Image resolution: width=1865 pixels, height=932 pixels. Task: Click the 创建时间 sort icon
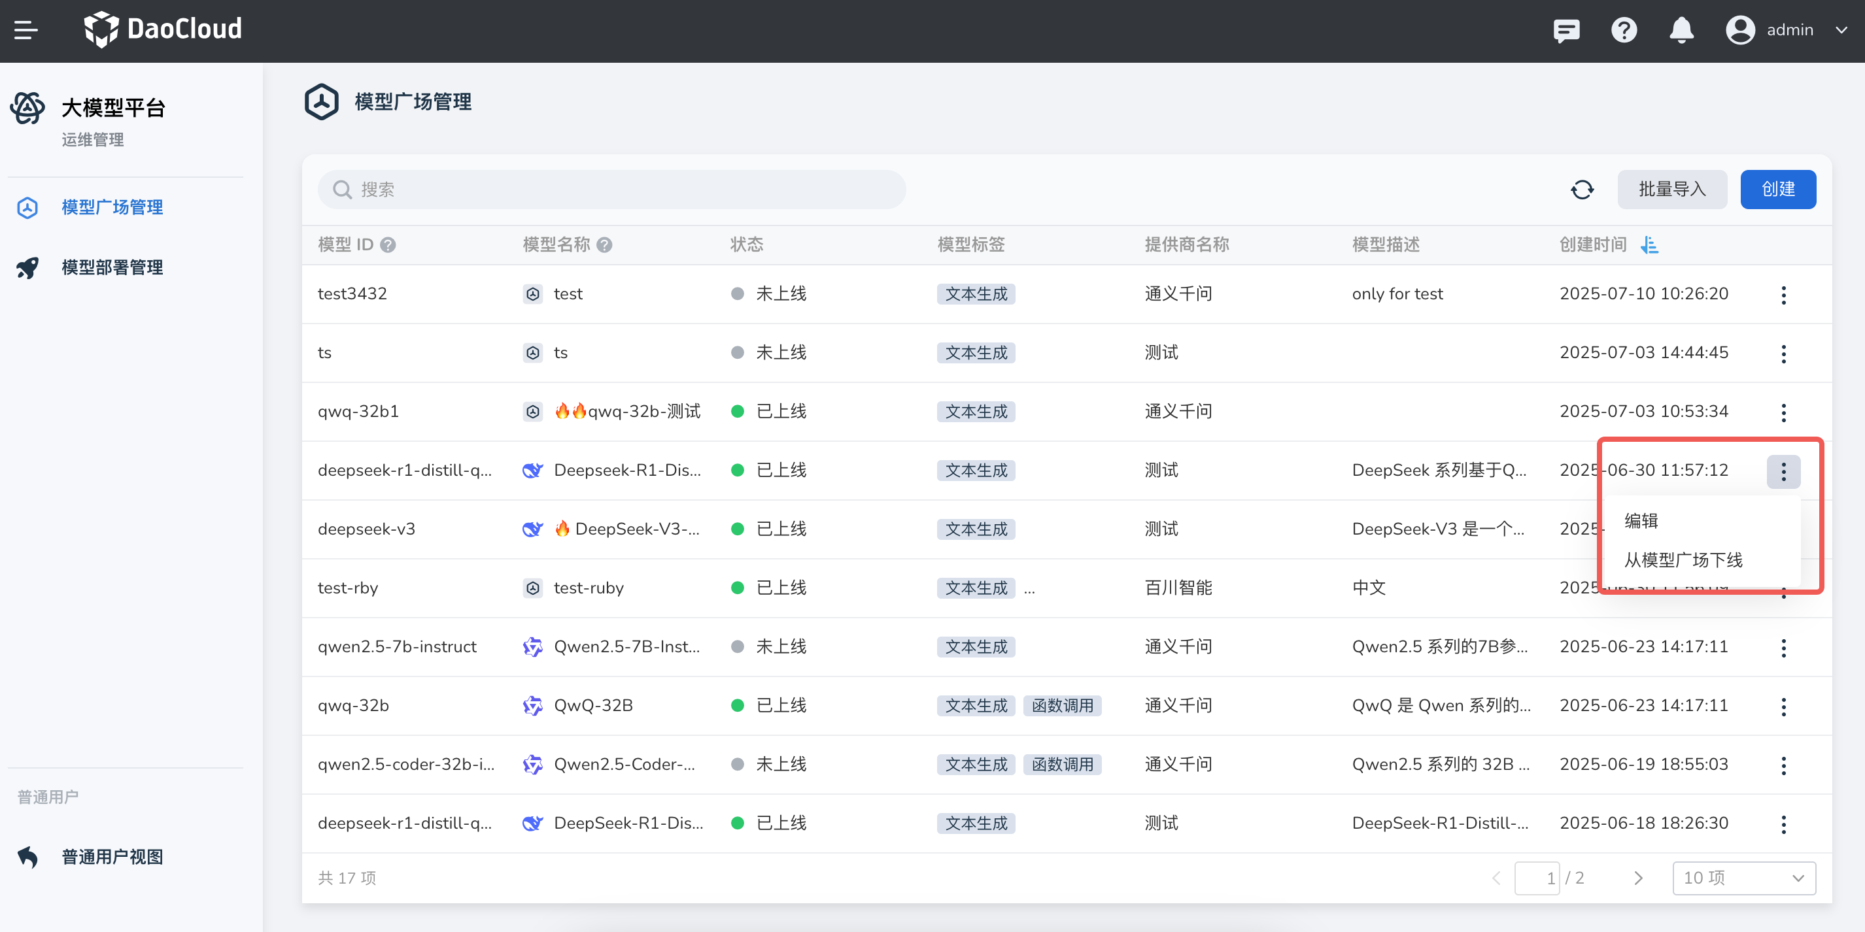tap(1649, 245)
